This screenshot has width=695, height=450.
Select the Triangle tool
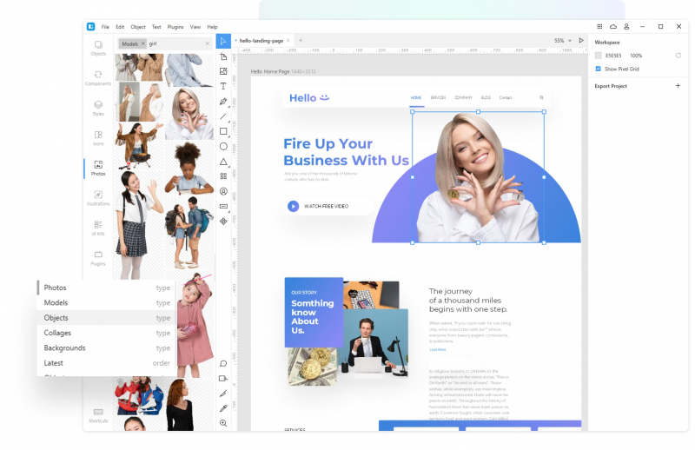tap(223, 162)
